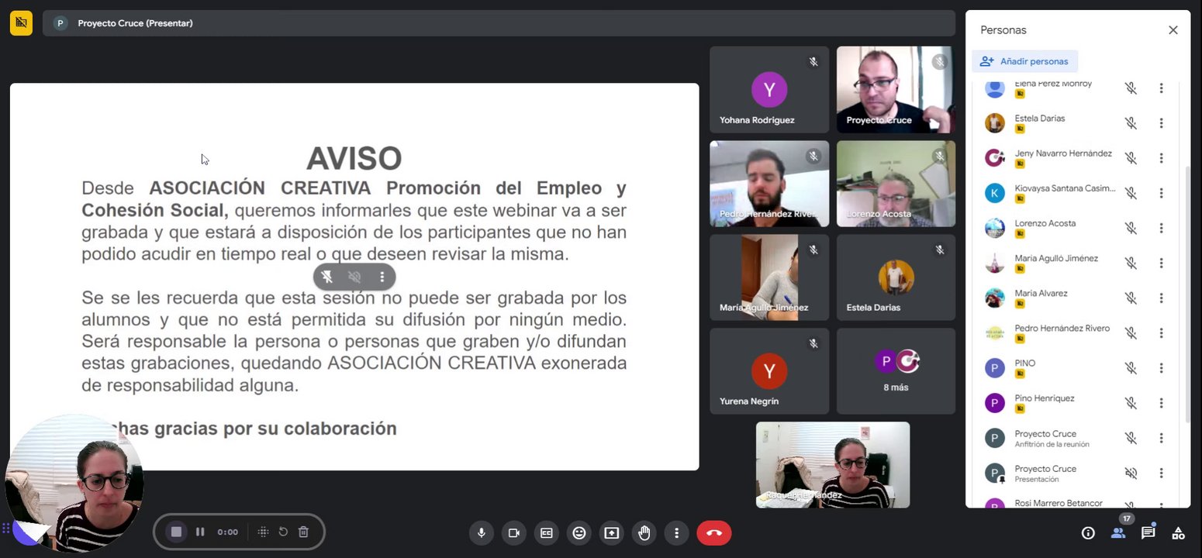Unpin the presentation from the floating overlay
Screen dimensions: 1202x558
point(327,277)
